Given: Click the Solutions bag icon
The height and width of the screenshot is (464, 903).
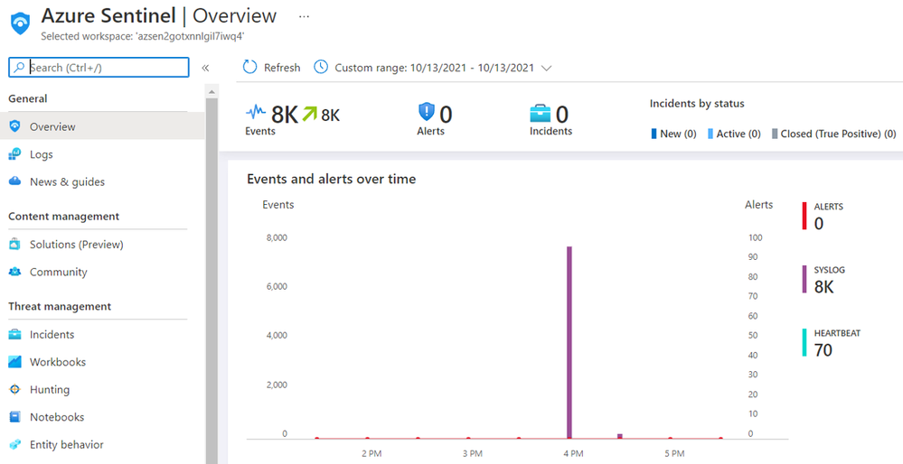Looking at the screenshot, I should pyautogui.click(x=15, y=245).
